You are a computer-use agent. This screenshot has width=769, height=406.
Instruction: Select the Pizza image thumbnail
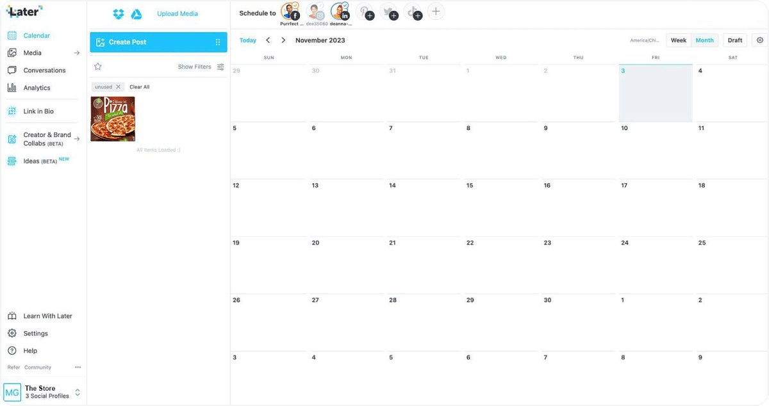point(113,119)
